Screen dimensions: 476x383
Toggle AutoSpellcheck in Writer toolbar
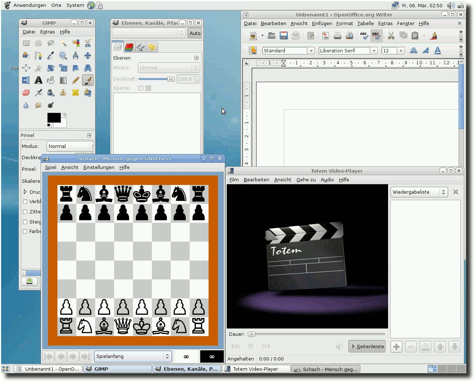coord(376,36)
